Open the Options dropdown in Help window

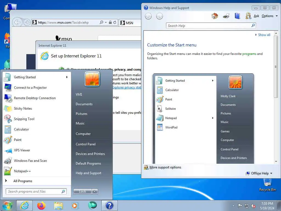(270, 16)
